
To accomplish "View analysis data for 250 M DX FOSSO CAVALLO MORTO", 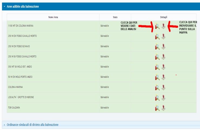I will click(x=157, y=36).
